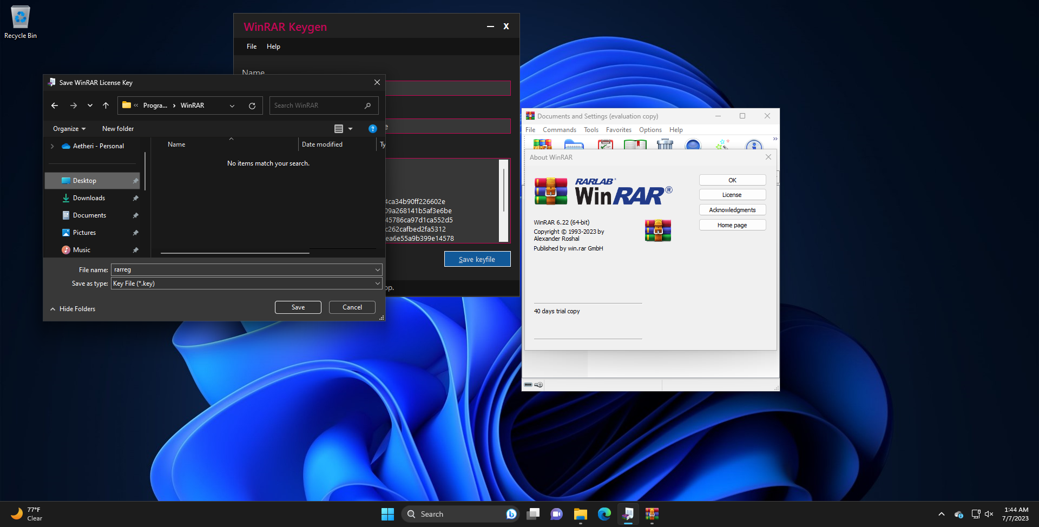The width and height of the screenshot is (1039, 527).
Task: Click the Delete trash can toolbar icon
Action: click(665, 144)
